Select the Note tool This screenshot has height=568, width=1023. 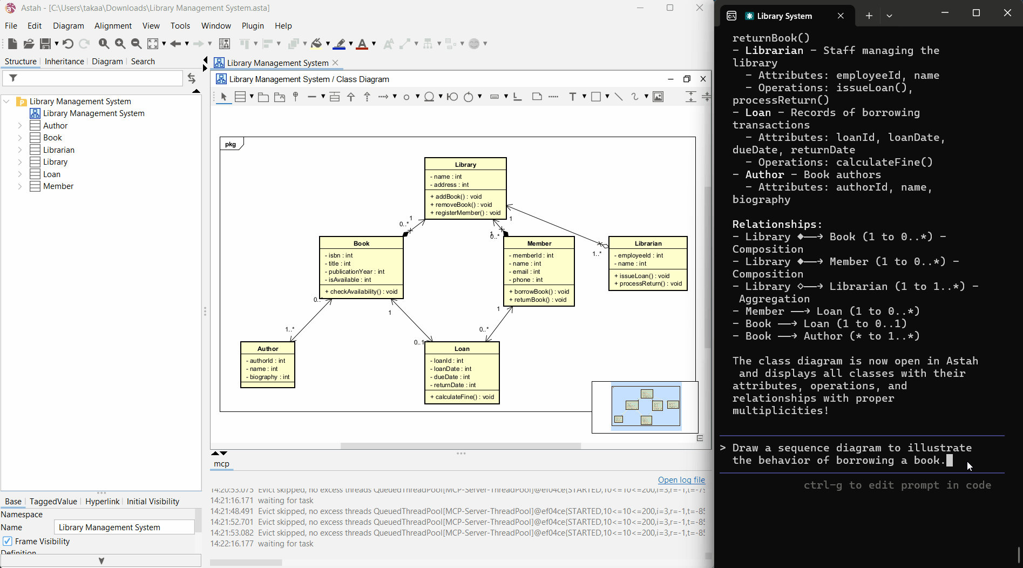[x=537, y=97]
